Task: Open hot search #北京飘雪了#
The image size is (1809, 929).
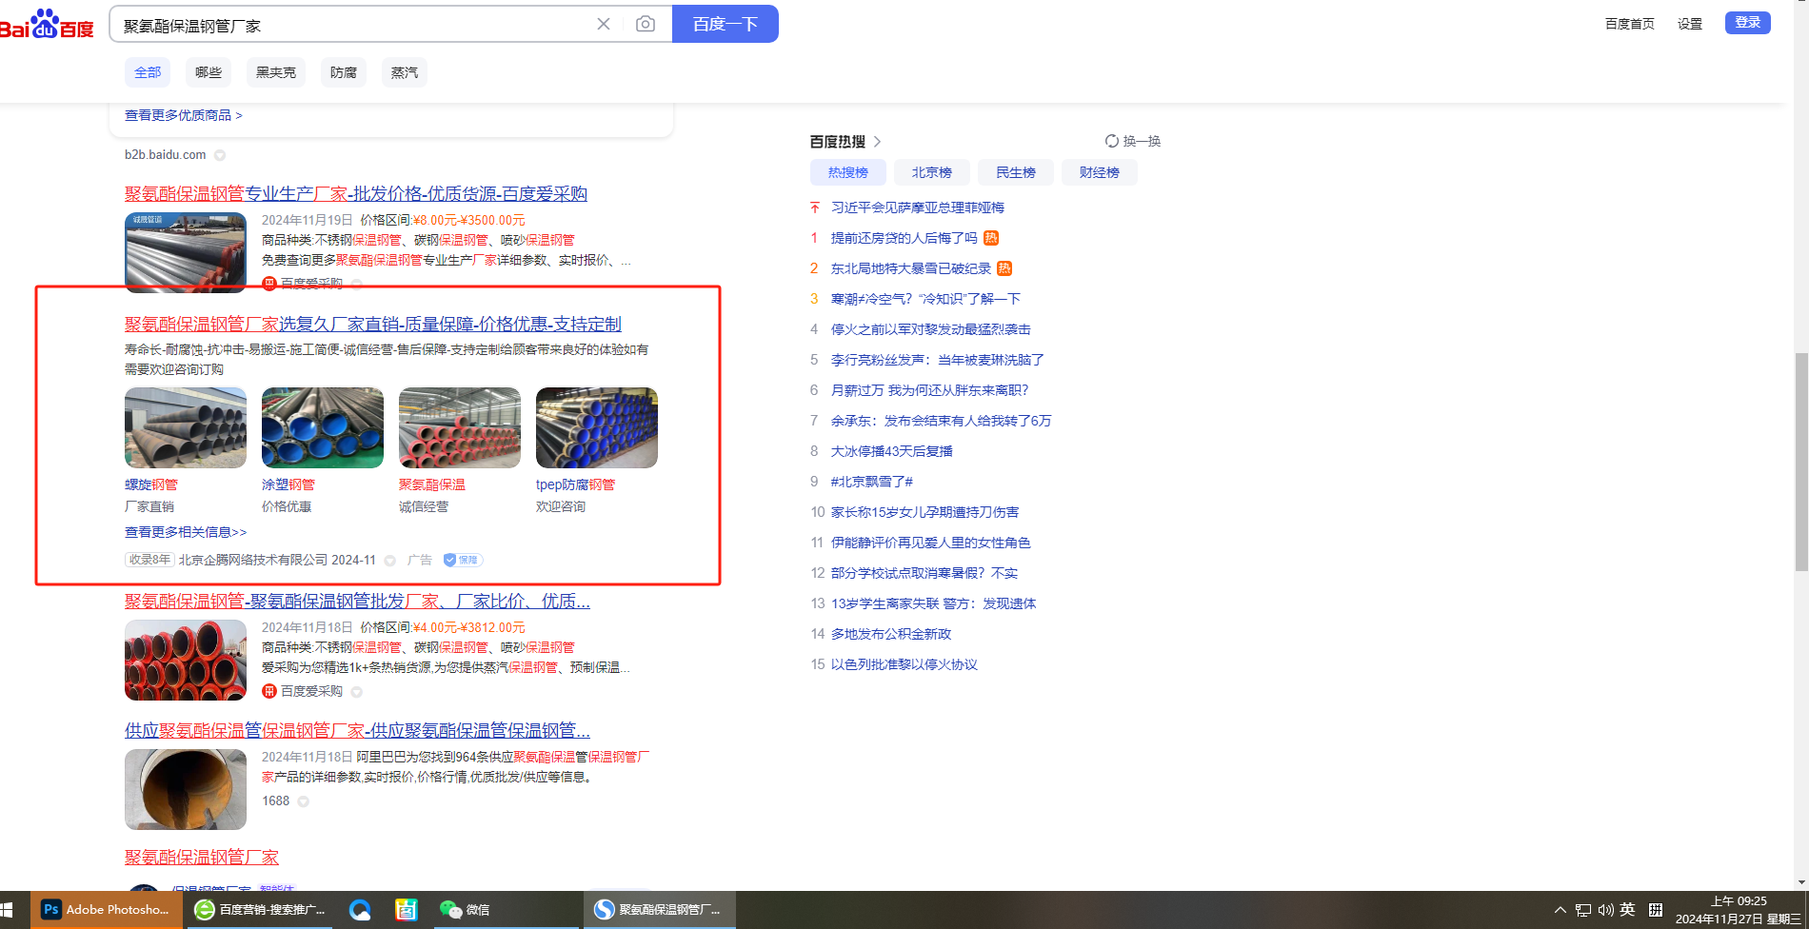Action: pyautogui.click(x=872, y=482)
